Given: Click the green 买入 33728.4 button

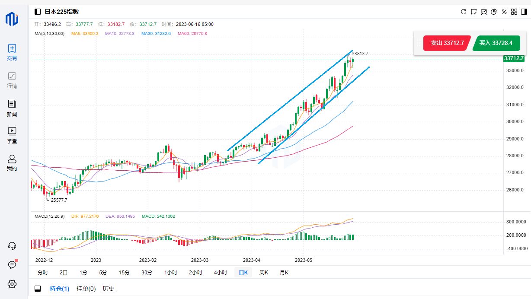Looking at the screenshot, I should click(496, 43).
